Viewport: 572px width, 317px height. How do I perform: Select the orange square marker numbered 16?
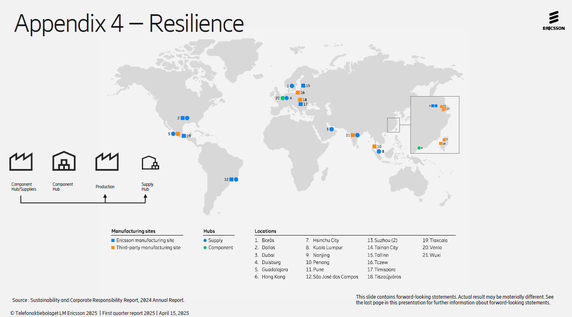pos(298,92)
